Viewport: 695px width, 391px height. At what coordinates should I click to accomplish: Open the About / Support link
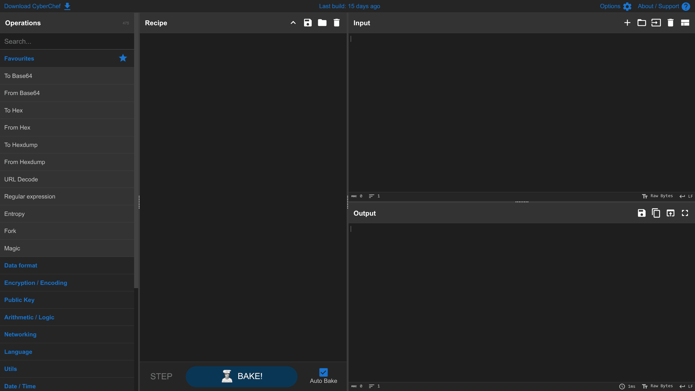[x=664, y=6]
